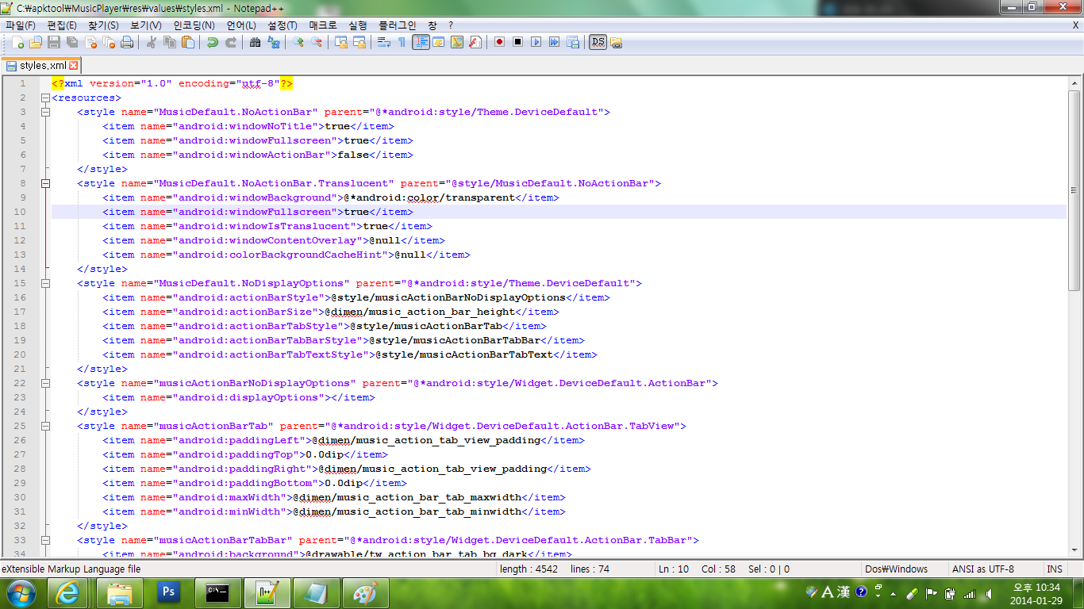Collapse the style fold on line 25
1084x609 pixels.
[x=45, y=426]
